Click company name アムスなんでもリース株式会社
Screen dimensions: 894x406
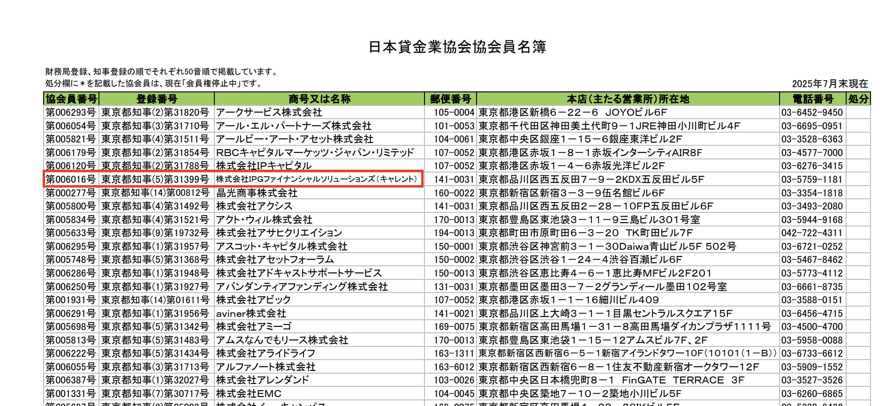point(282,340)
